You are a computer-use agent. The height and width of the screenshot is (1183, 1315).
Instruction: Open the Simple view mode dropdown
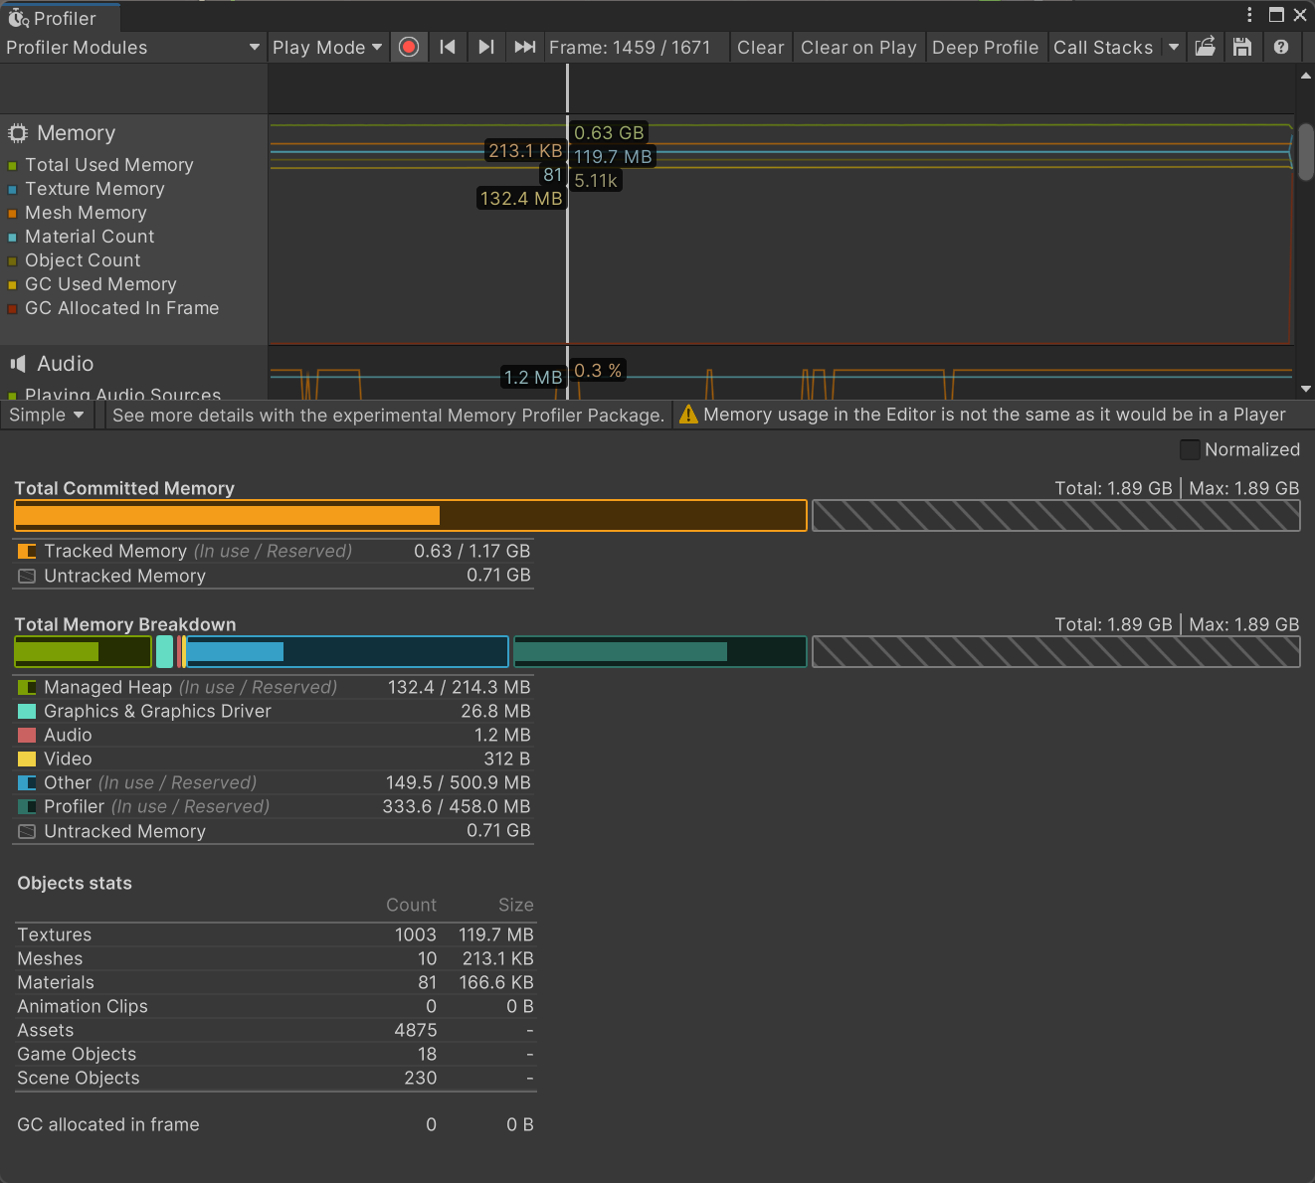click(47, 415)
